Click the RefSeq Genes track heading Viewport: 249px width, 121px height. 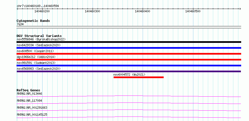28,90
